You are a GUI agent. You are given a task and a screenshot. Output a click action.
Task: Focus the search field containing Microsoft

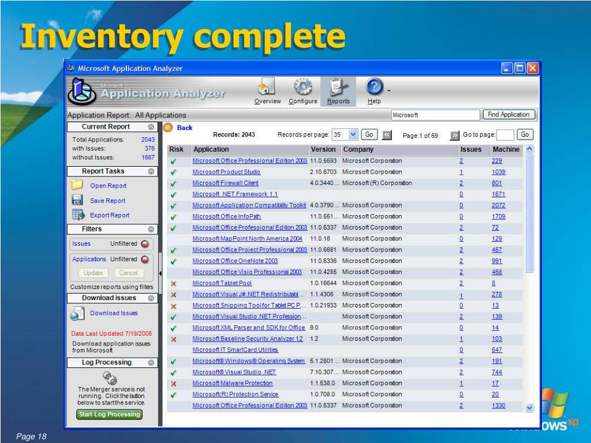click(x=435, y=115)
